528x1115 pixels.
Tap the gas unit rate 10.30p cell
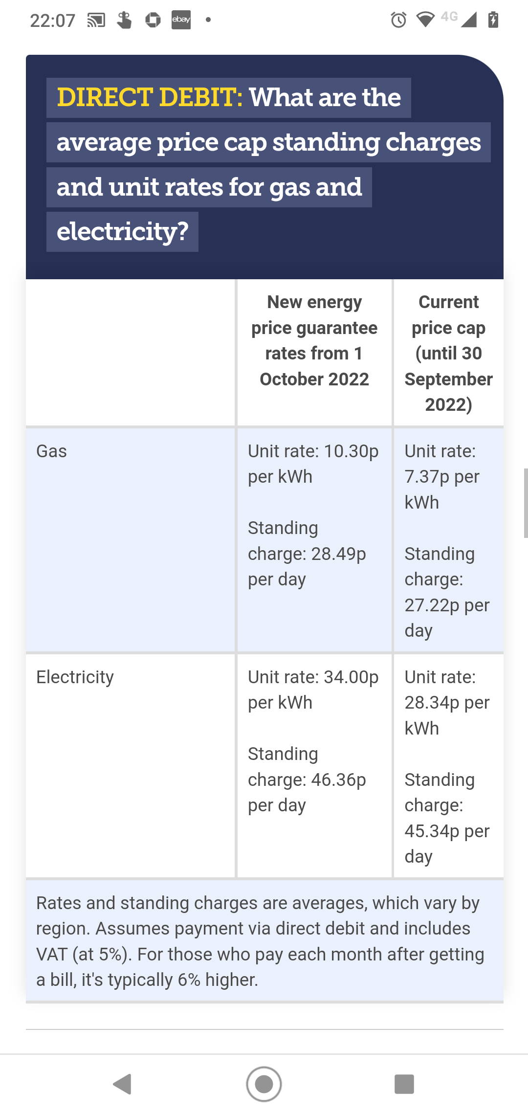pyautogui.click(x=313, y=464)
